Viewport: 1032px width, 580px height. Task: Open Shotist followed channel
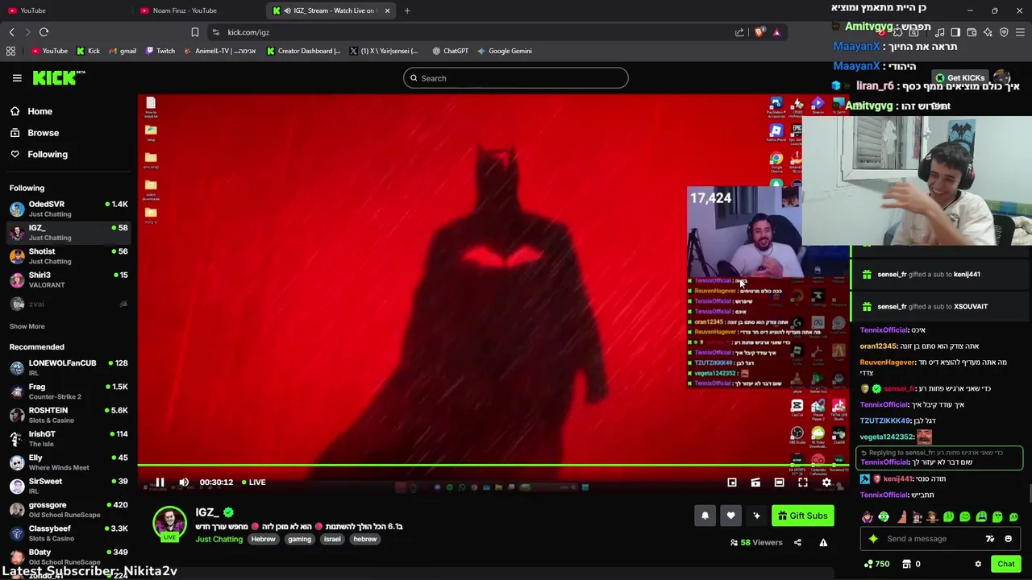click(68, 256)
